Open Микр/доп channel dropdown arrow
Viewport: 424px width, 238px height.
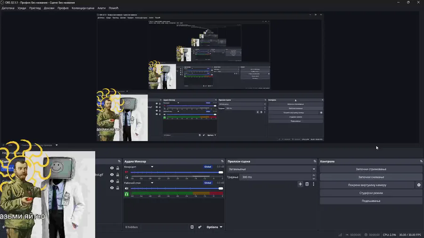point(152,167)
